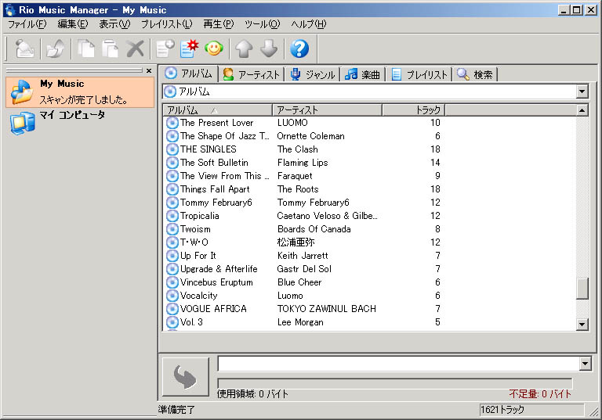Click the Paste toolbar icon

111,48
